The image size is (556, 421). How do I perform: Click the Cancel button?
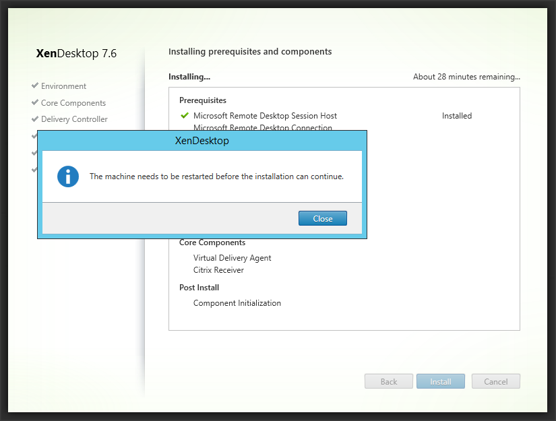(495, 381)
